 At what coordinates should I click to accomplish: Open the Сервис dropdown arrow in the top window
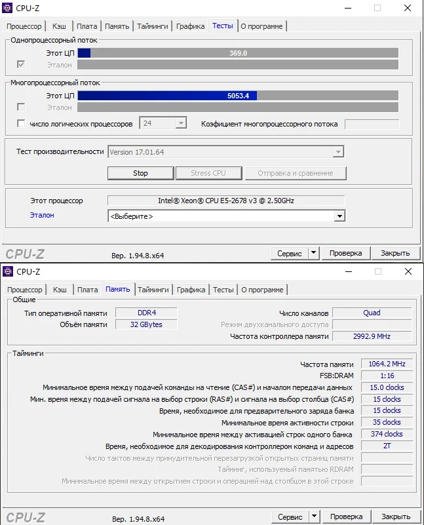[x=313, y=253]
